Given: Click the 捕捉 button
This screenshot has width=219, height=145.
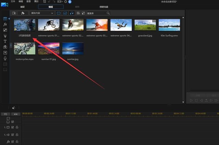Looking at the screenshot, I should (23, 7).
